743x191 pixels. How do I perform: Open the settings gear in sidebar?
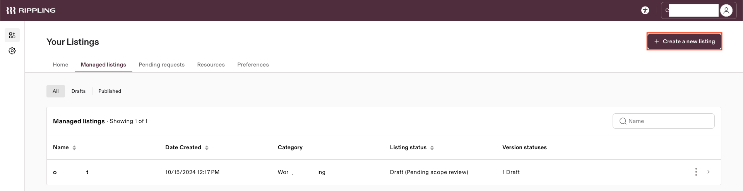12,51
